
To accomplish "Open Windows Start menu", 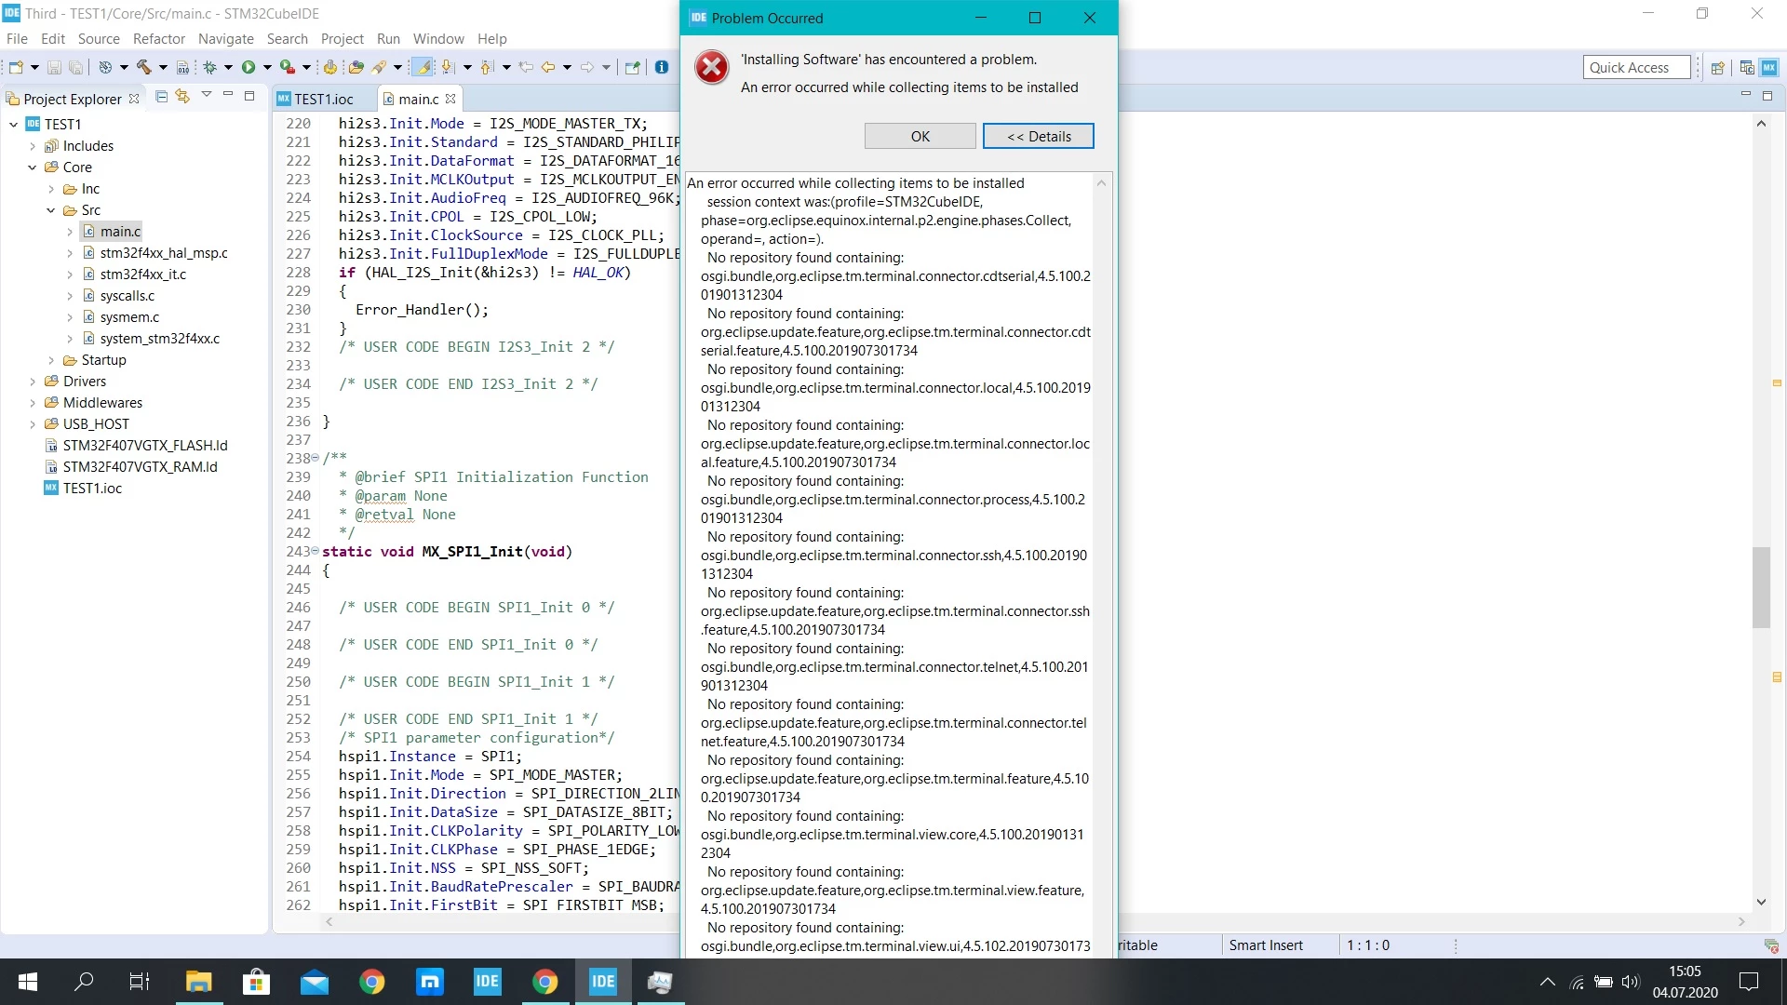I will coord(28,982).
